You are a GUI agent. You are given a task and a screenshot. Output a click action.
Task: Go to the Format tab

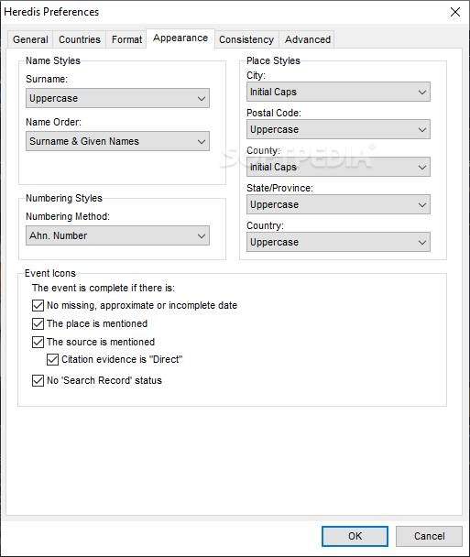[x=126, y=39]
